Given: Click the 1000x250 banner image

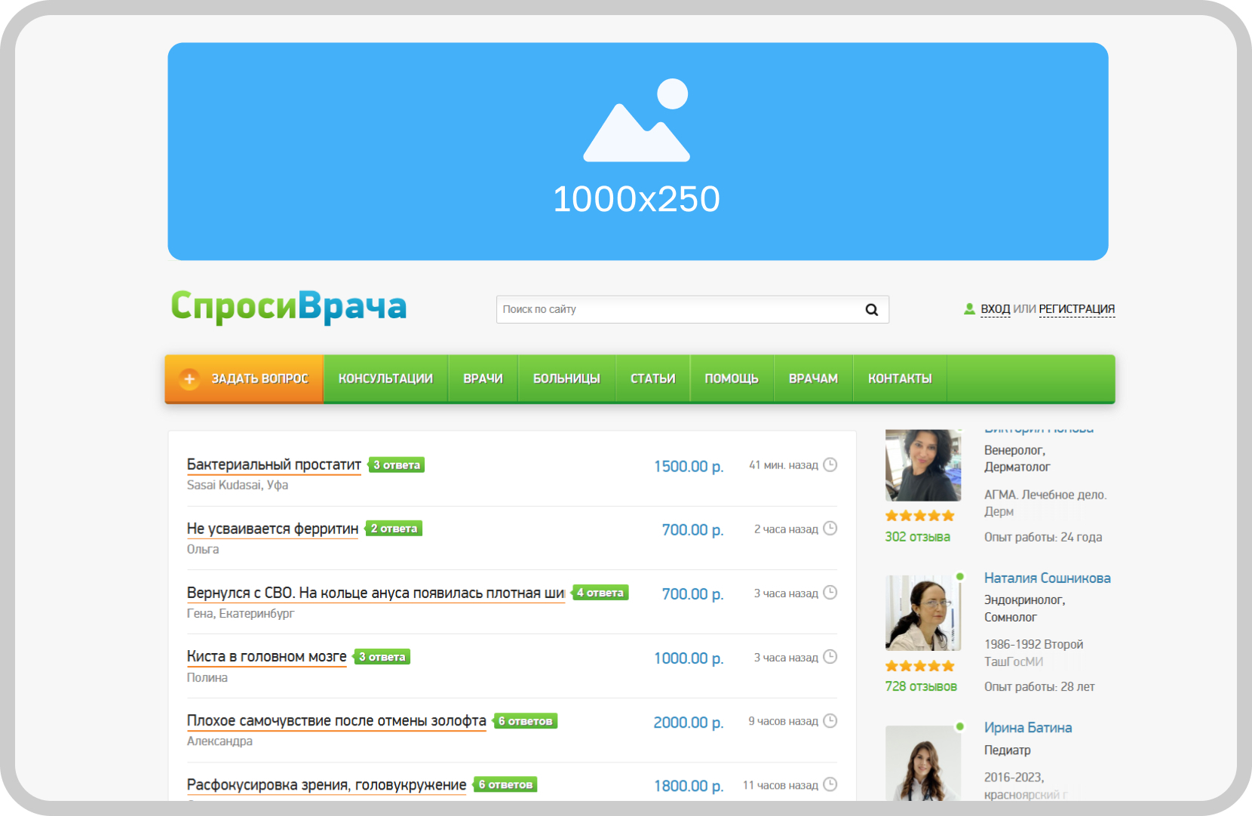Looking at the screenshot, I should [x=637, y=152].
